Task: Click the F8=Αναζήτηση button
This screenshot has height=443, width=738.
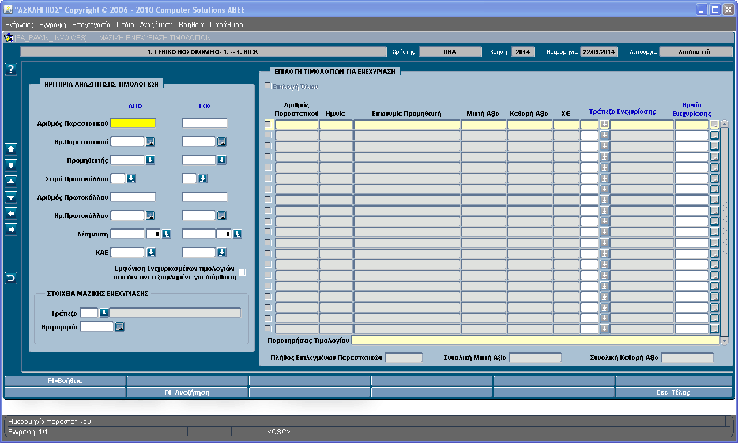Action: (187, 392)
